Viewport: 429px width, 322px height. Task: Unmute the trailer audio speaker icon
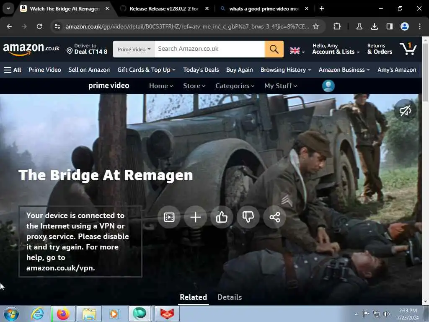point(405,111)
